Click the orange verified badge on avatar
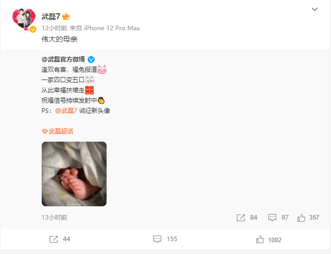Image resolution: width=331 pixels, height=254 pixels. tap(33, 29)
